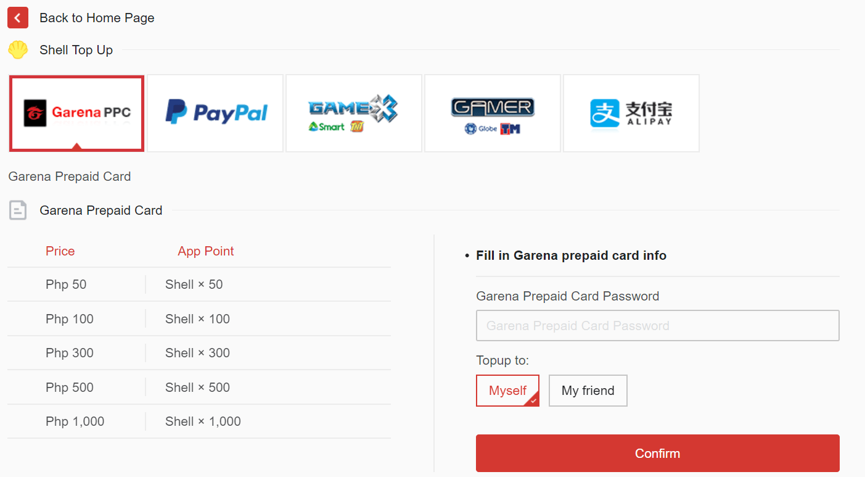Select the Php 50 price row
Image resolution: width=865 pixels, height=477 pixels.
66,284
